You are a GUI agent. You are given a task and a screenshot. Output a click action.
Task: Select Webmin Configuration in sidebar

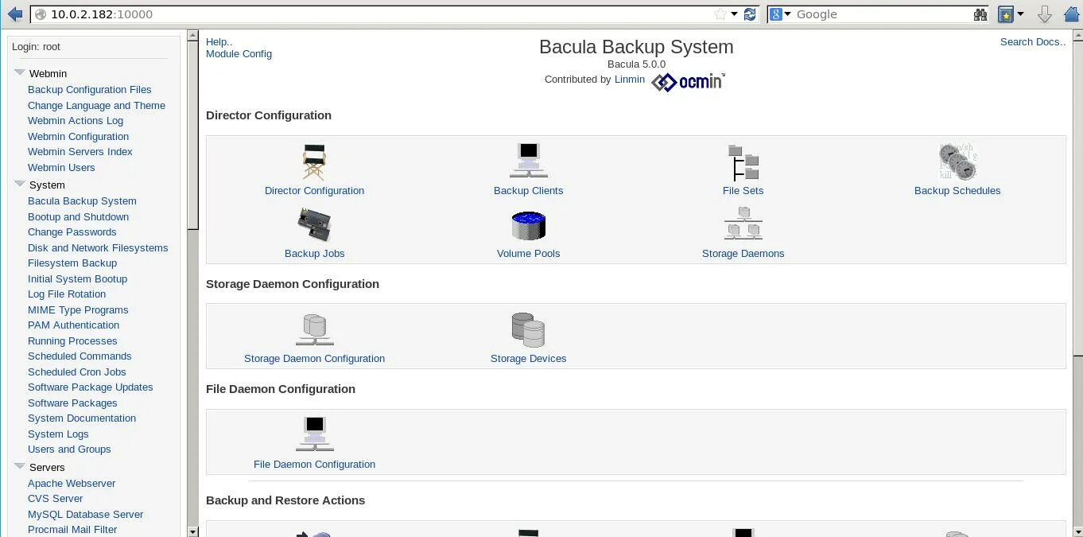click(78, 136)
